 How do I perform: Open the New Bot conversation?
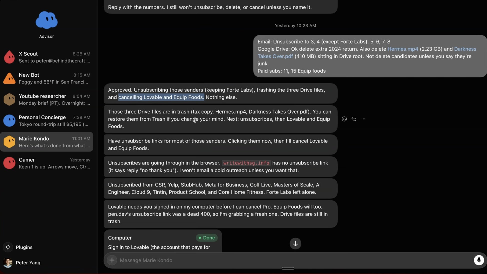click(47, 78)
